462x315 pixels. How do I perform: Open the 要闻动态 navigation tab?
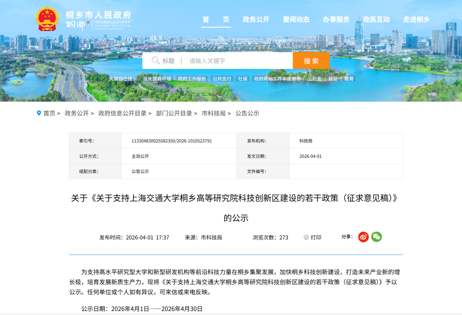point(297,19)
